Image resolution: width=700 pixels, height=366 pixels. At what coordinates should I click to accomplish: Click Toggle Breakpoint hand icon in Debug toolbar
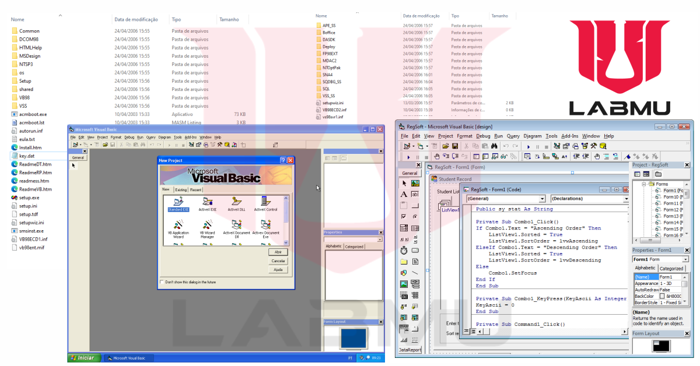click(437, 156)
